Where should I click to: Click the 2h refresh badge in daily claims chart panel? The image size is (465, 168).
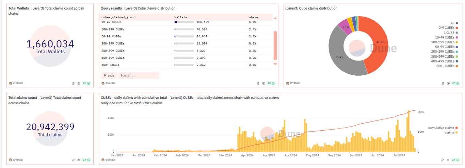pyautogui.click(x=456, y=160)
